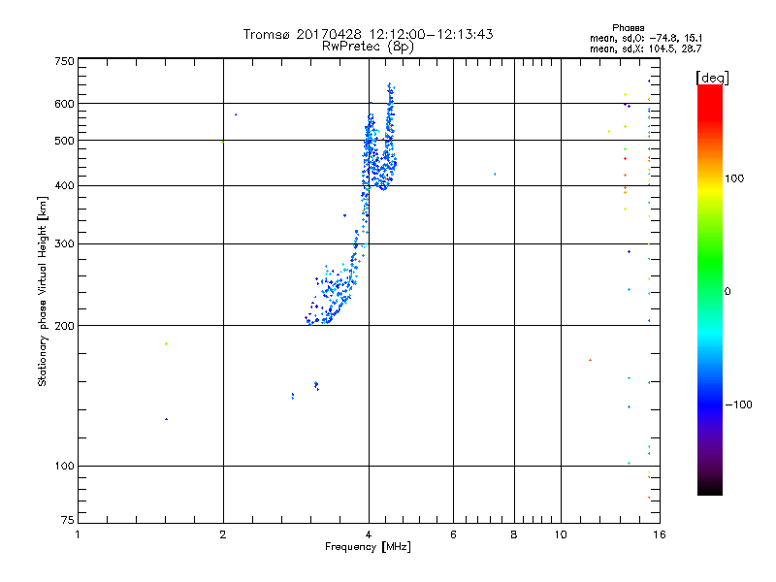
Task: Click the '10' frequency tick label
Action: click(x=561, y=534)
